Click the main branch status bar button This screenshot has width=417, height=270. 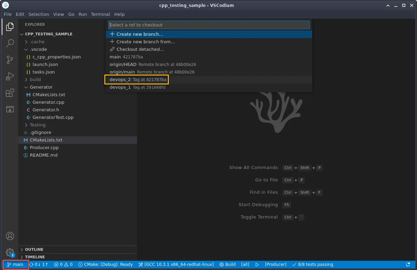[15, 265]
